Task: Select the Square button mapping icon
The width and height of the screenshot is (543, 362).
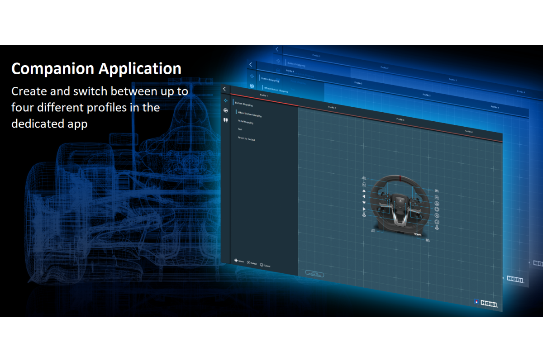Action: (437, 222)
